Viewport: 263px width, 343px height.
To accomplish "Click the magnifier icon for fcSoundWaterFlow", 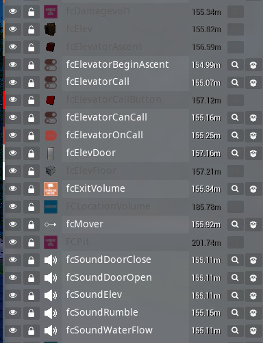I will pos(235,331).
